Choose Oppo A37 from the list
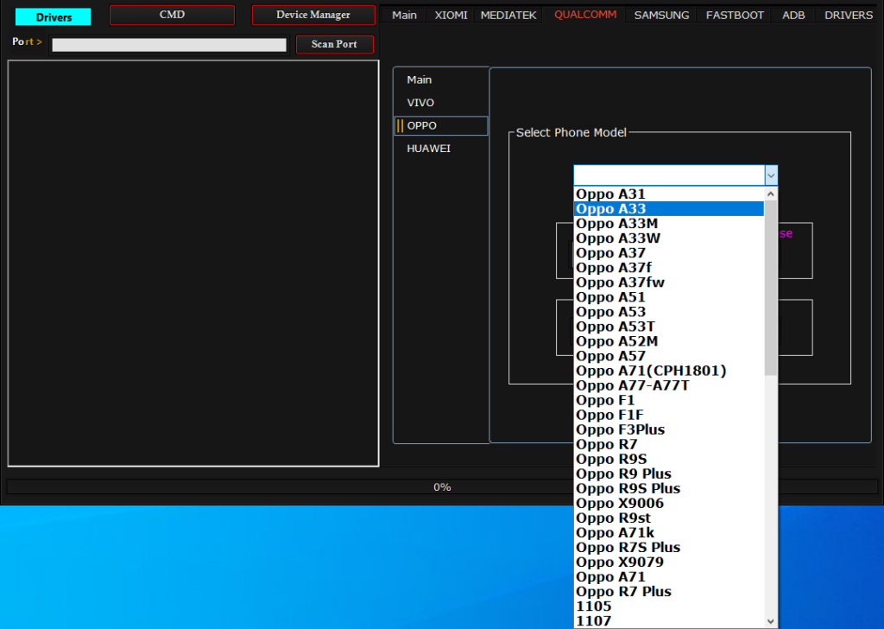 [669, 253]
